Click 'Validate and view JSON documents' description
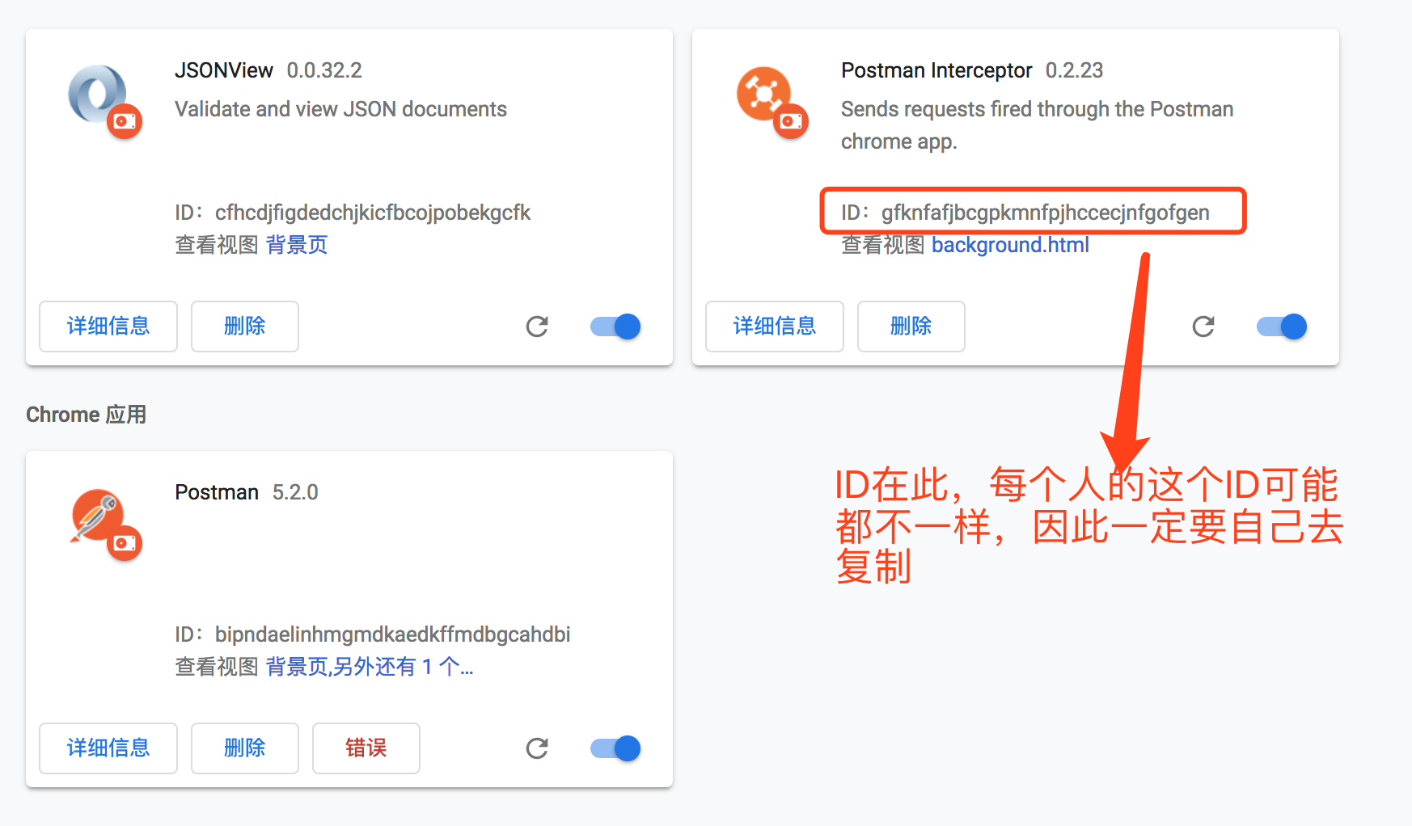The image size is (1412, 826). pyautogui.click(x=340, y=109)
